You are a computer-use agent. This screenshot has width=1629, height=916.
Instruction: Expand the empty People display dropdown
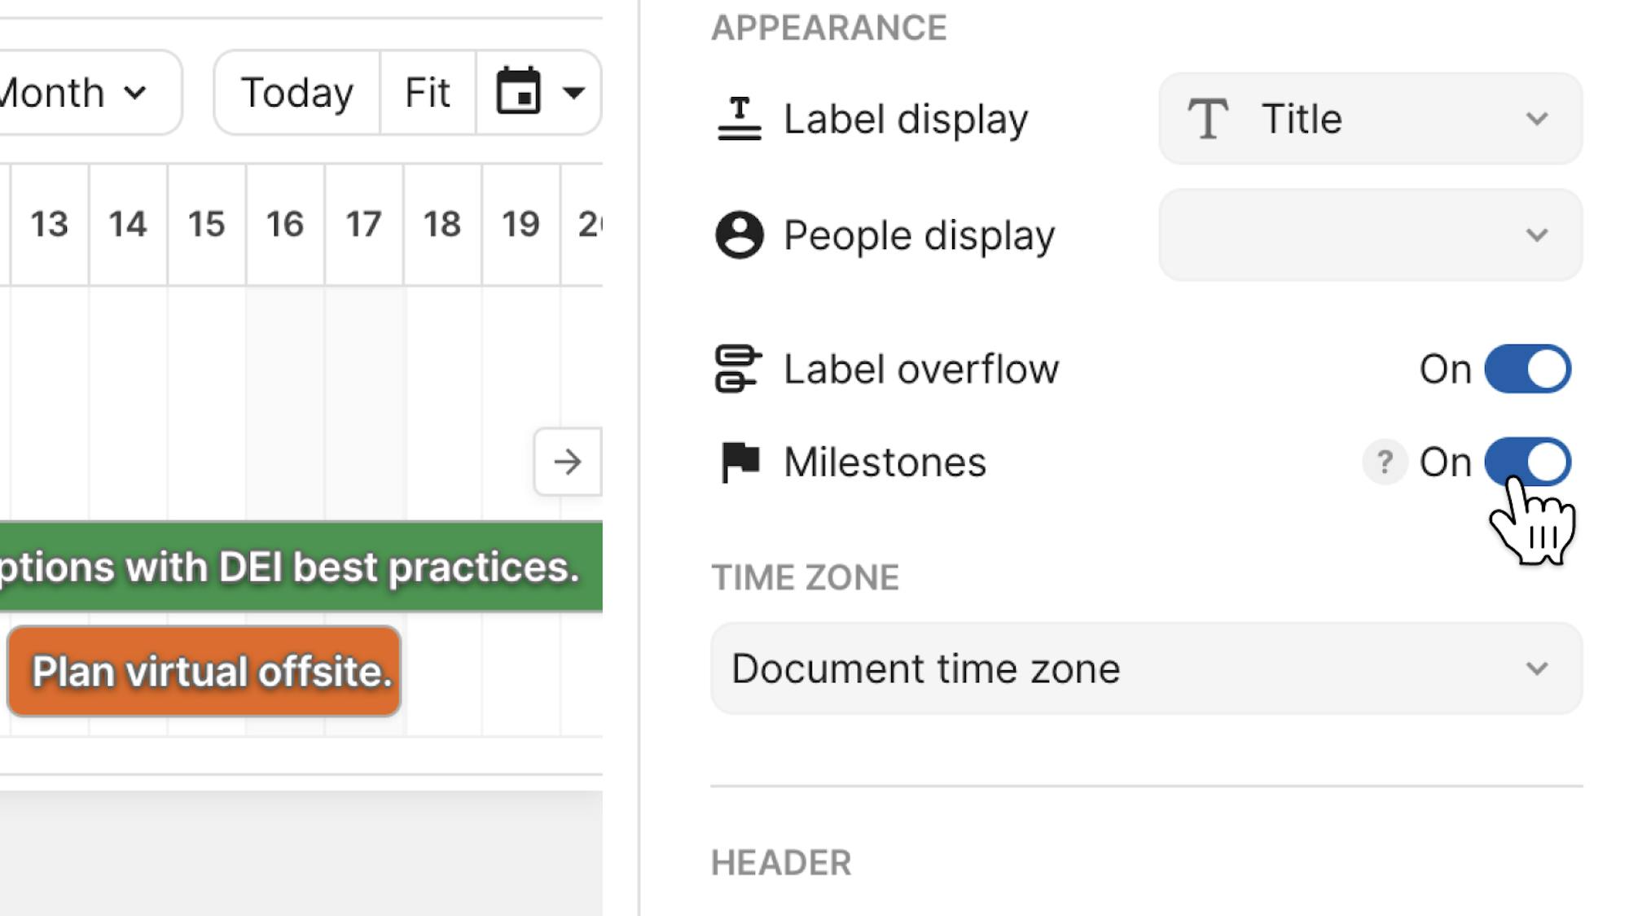(x=1370, y=235)
